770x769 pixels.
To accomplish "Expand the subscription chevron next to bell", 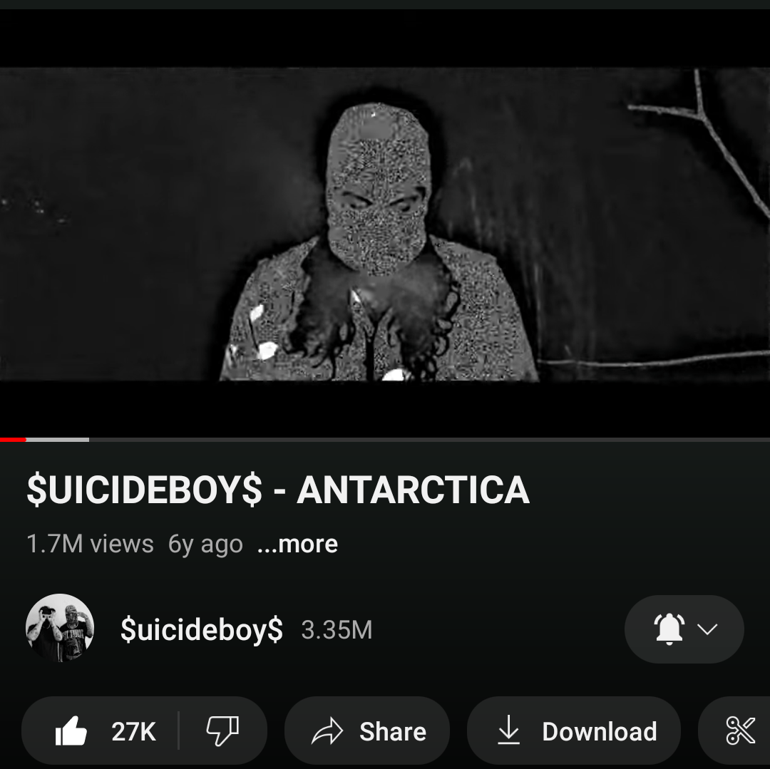I will click(707, 629).
